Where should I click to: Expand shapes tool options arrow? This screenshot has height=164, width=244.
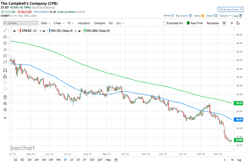8,43
